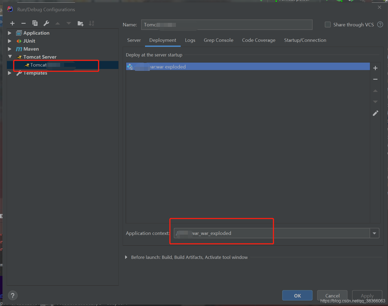Add a deployment artifact with the plus button
The height and width of the screenshot is (306, 388).
pyautogui.click(x=375, y=68)
